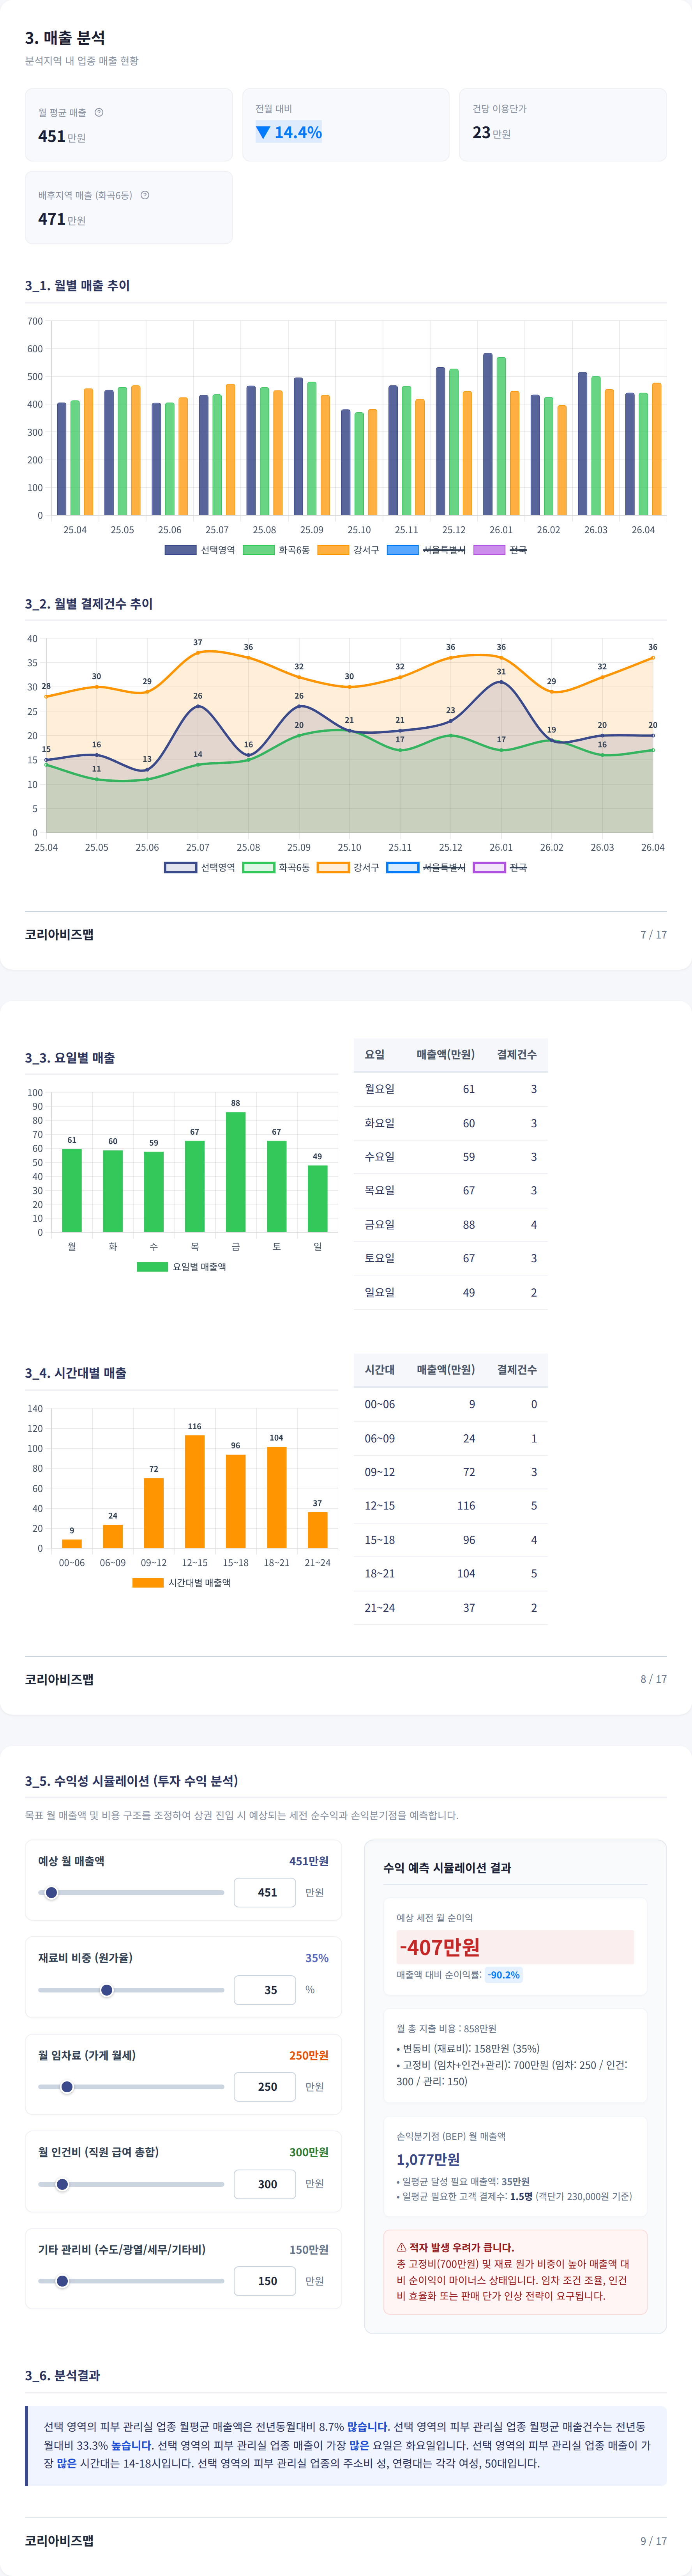The height and width of the screenshot is (2576, 692).
Task: Click the 기타 관리비 slider handle
Action: 62,2281
